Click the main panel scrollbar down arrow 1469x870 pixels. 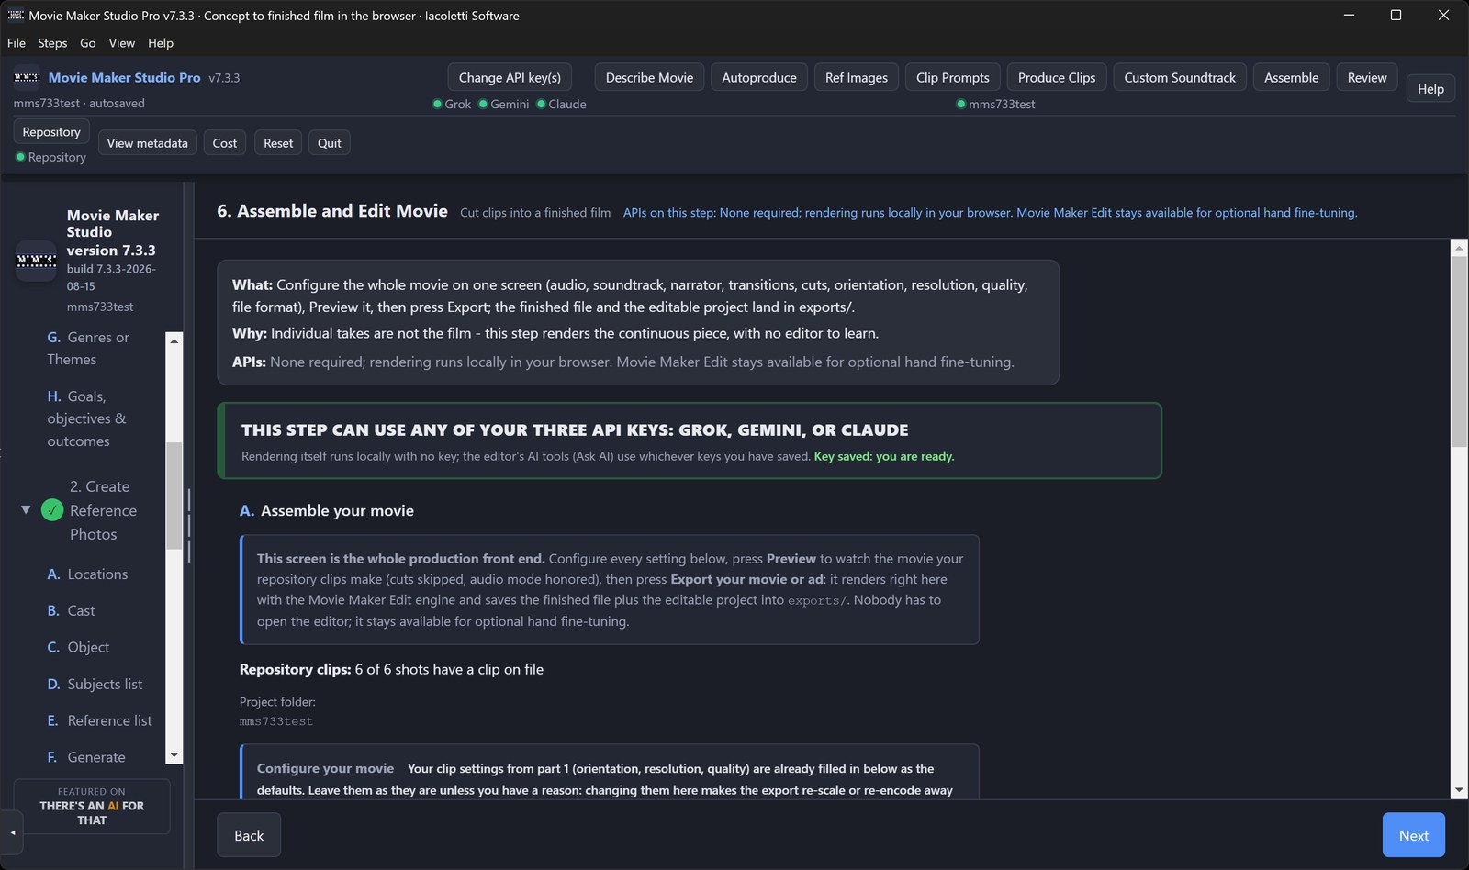tap(1459, 790)
